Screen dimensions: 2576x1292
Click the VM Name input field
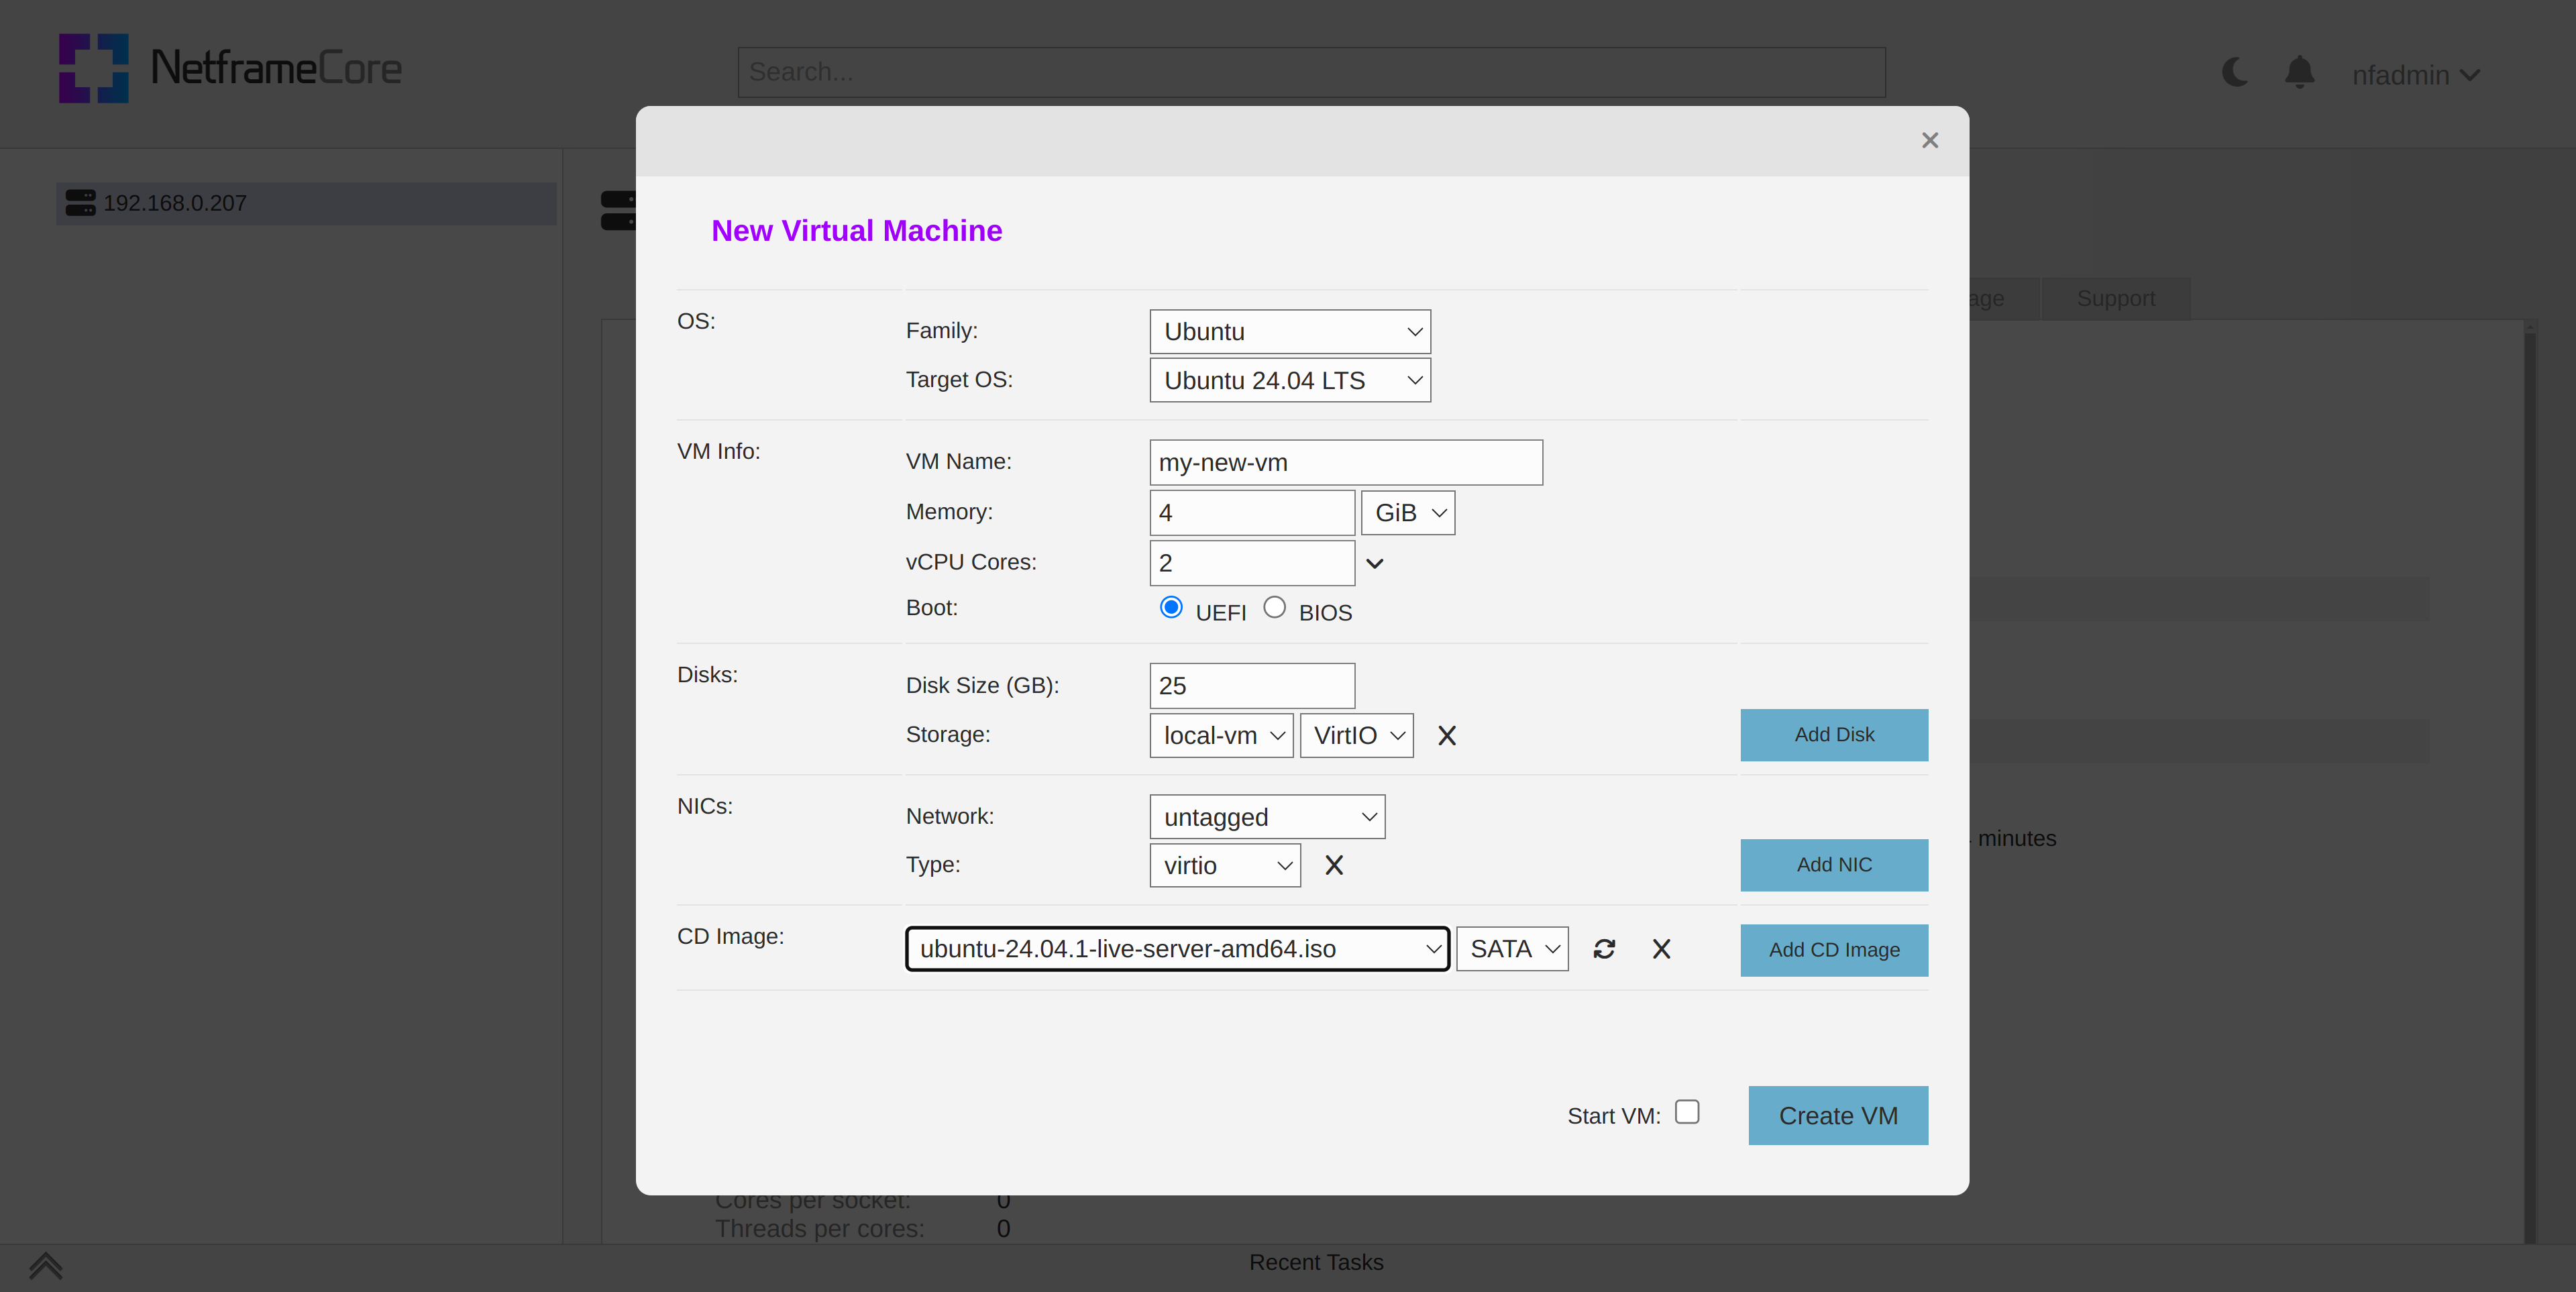click(1346, 463)
